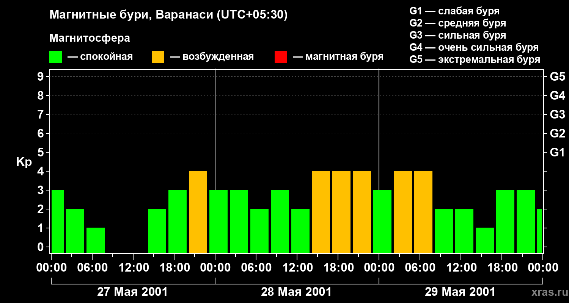Viewport: 569px width, 303px height.
Task: Click the Kp 2 green bar over 12:00, 28 Мая
Action: coord(300,231)
